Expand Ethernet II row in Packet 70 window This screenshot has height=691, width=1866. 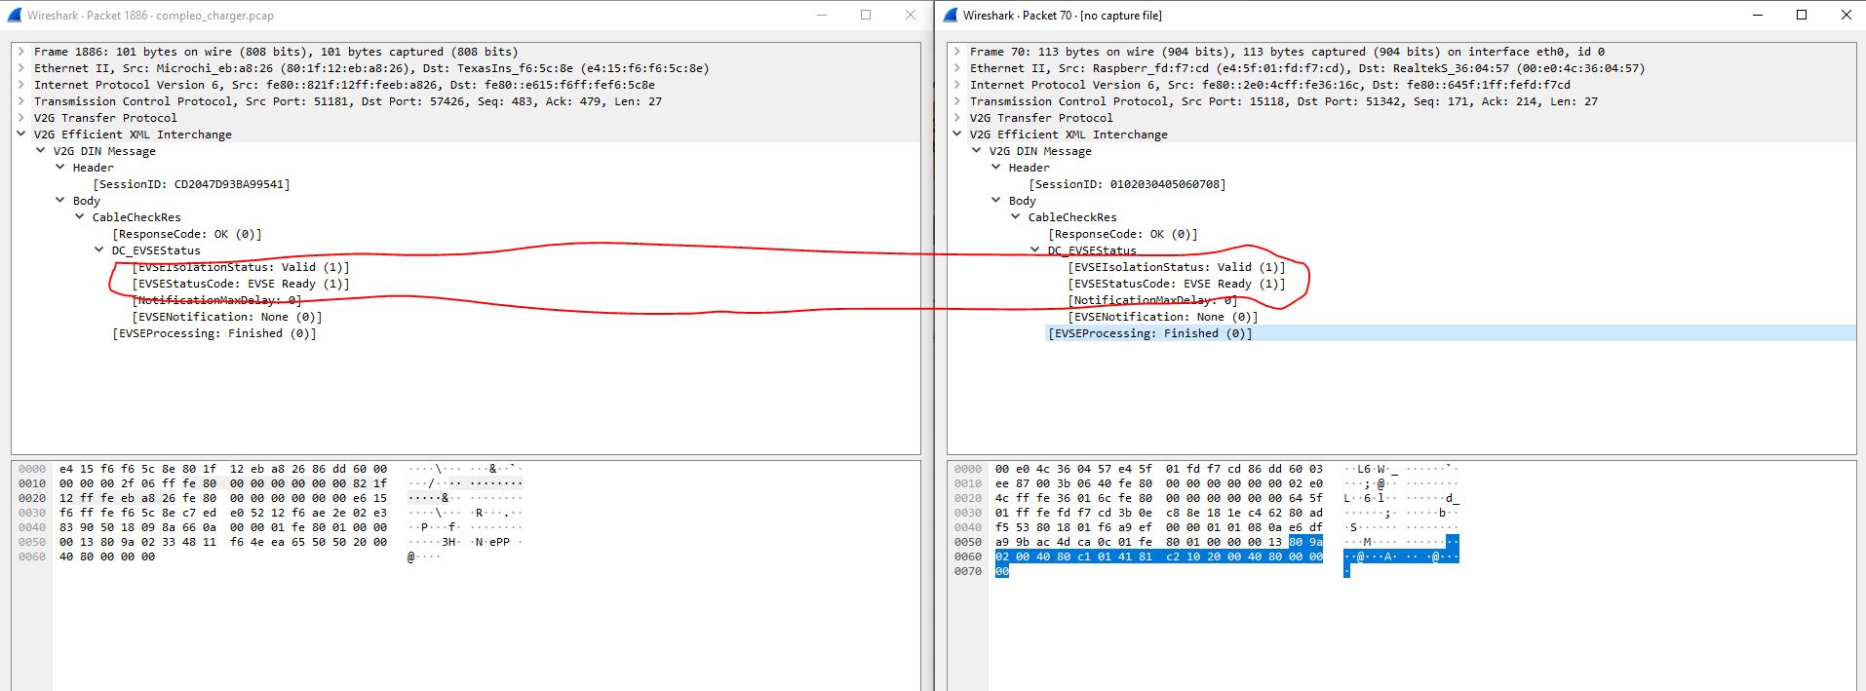(x=956, y=68)
